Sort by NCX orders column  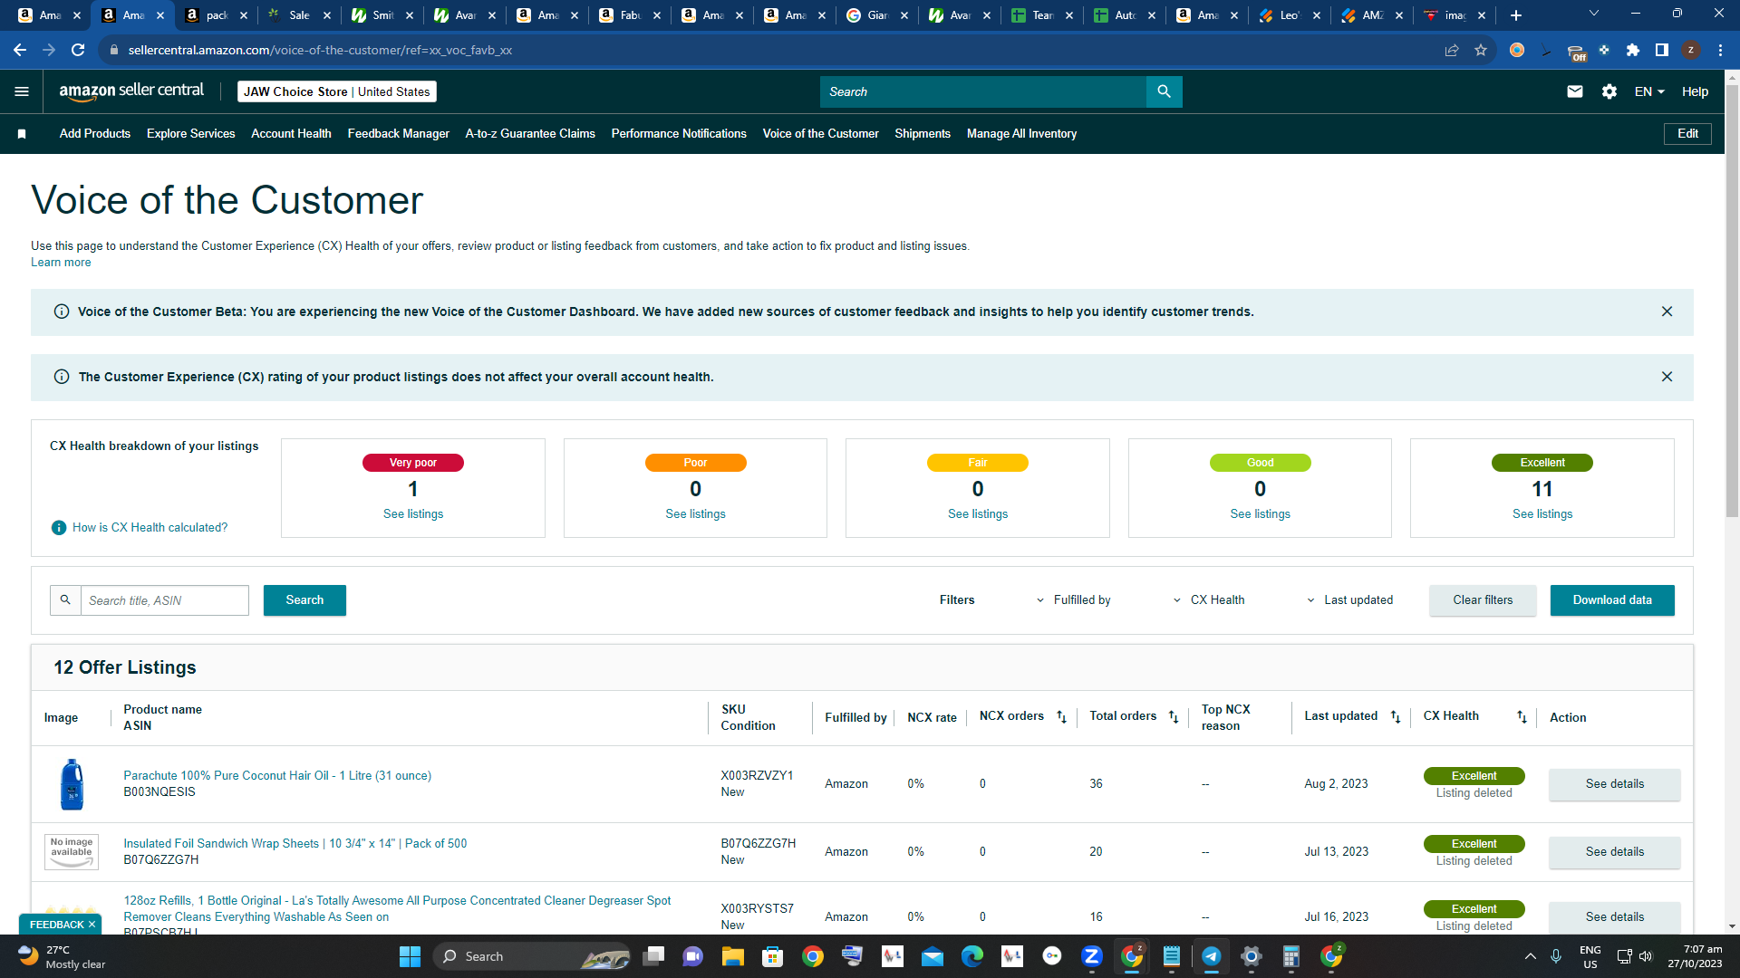pos(1062,717)
